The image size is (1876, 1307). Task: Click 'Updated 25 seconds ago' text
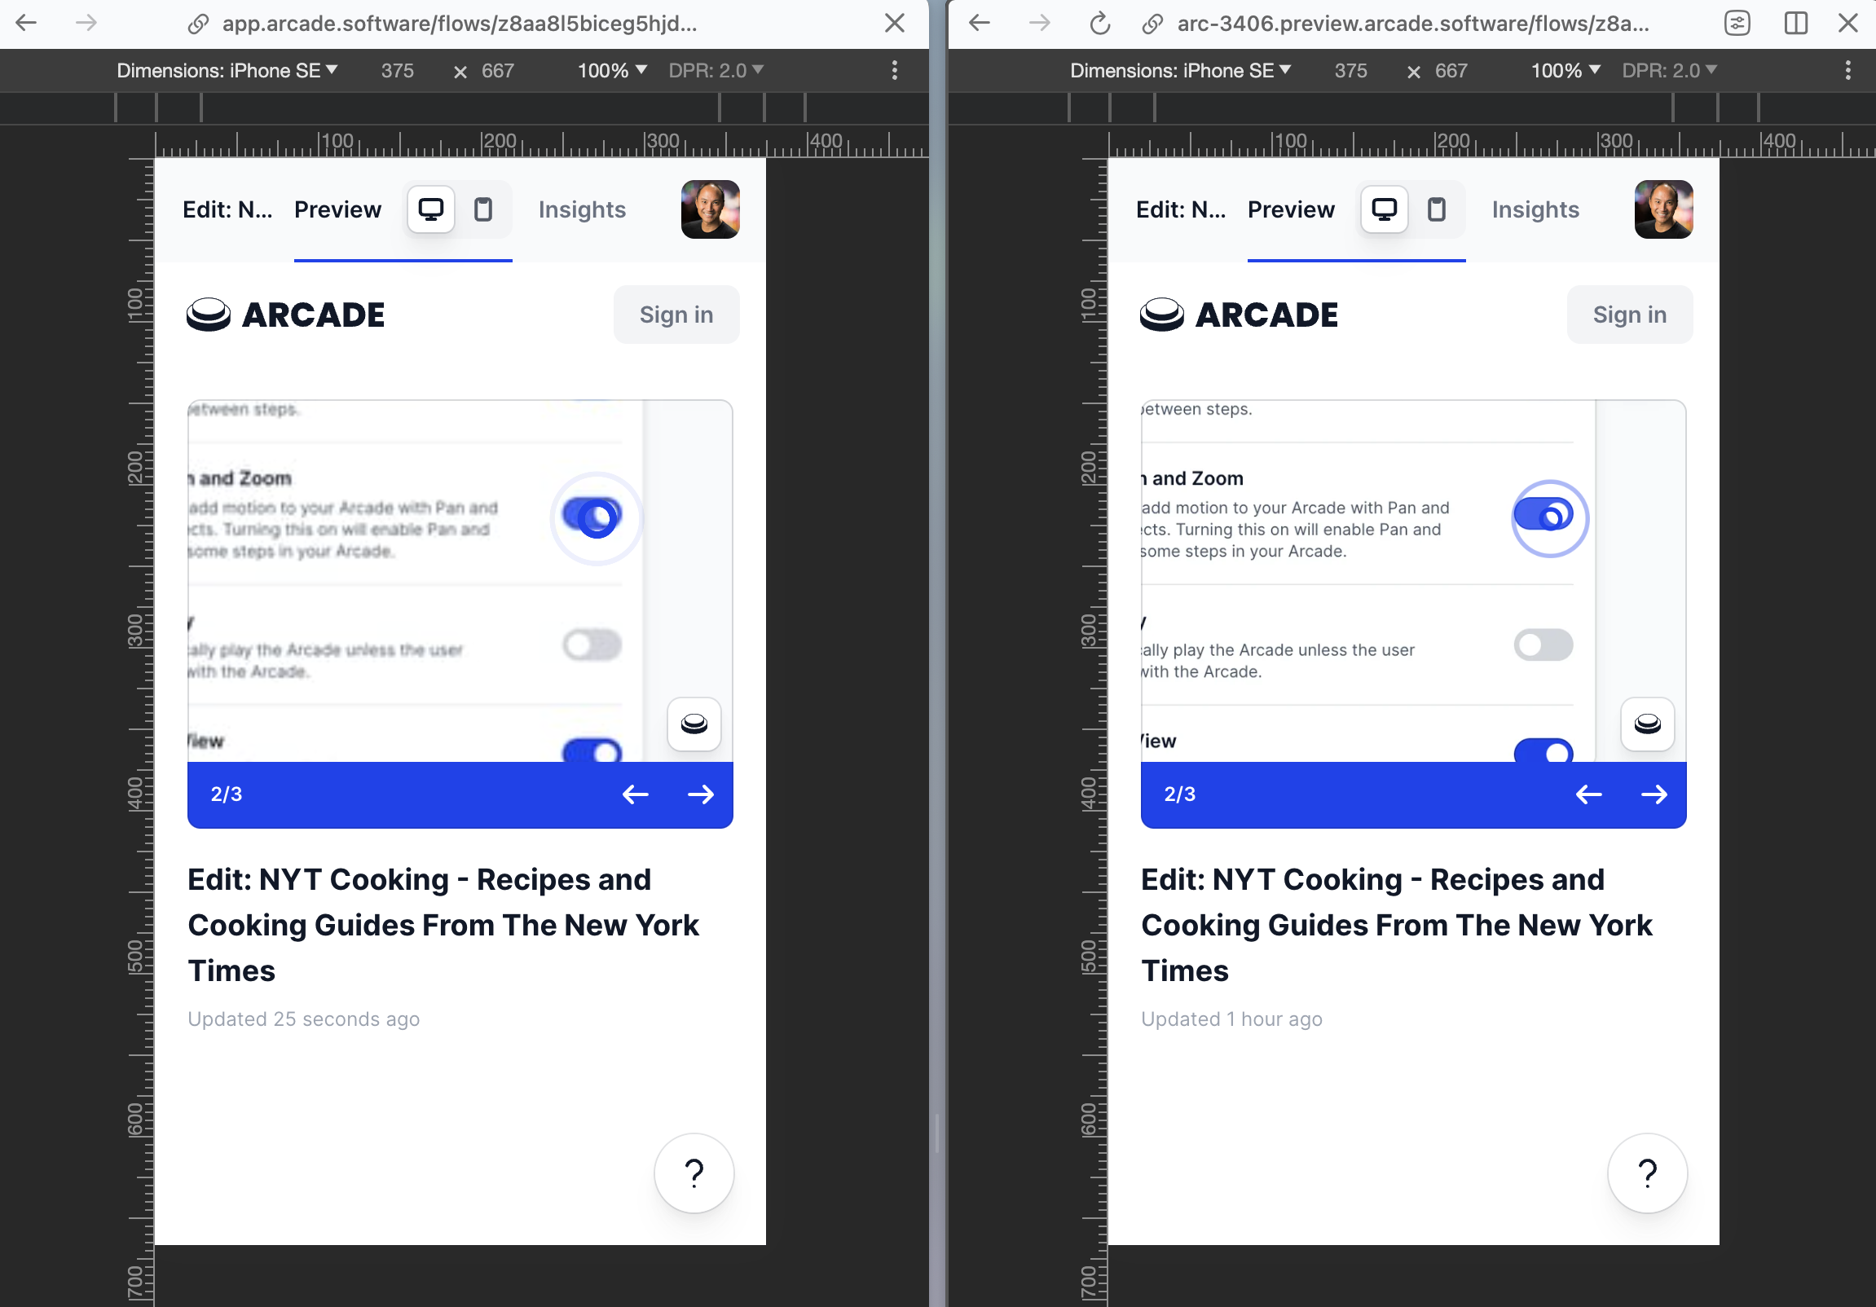[x=303, y=1019]
